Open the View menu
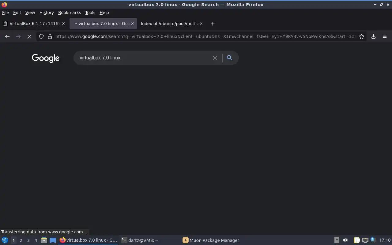Viewport: 392px width, 245px height. [x=30, y=13]
